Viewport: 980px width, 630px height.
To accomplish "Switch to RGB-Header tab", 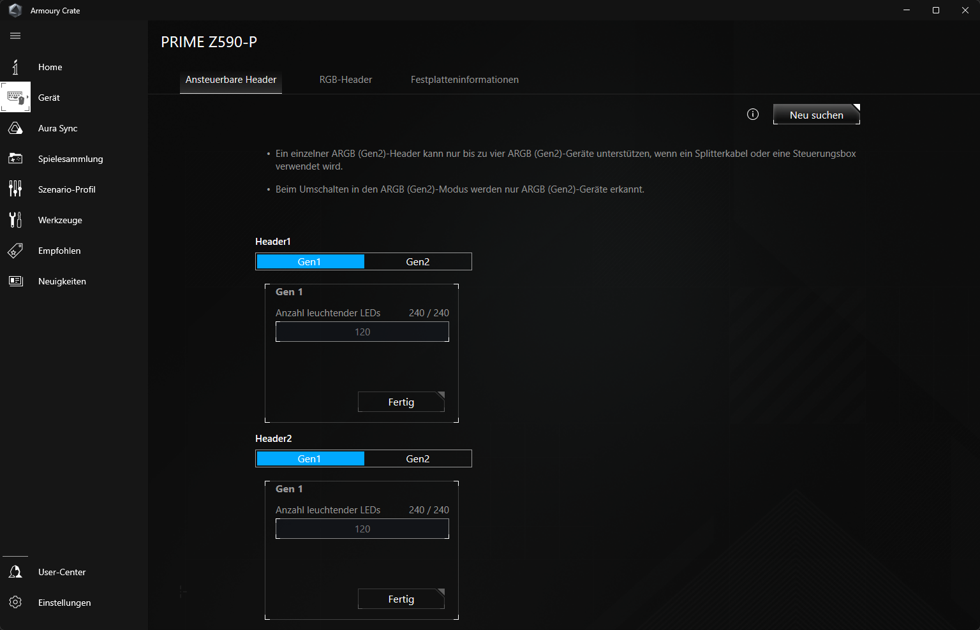I will pyautogui.click(x=346, y=80).
